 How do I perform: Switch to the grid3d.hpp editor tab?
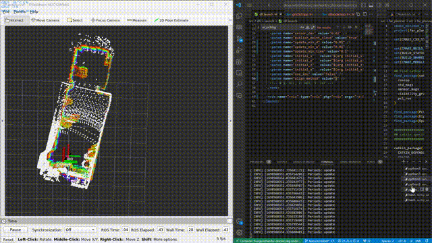coord(302,14)
